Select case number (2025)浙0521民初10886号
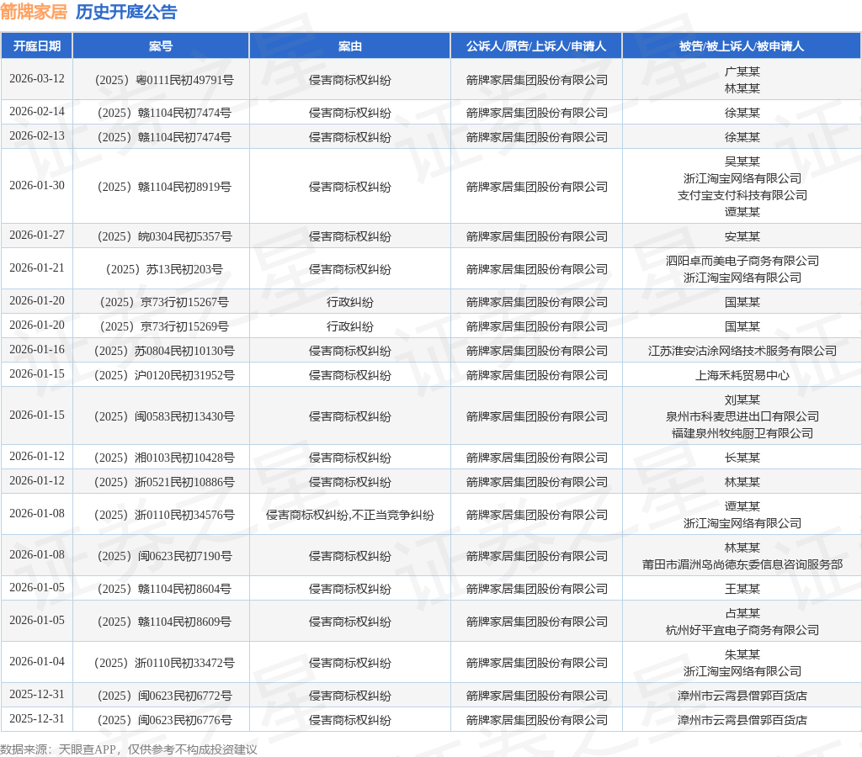The height and width of the screenshot is (757, 862). click(x=164, y=482)
